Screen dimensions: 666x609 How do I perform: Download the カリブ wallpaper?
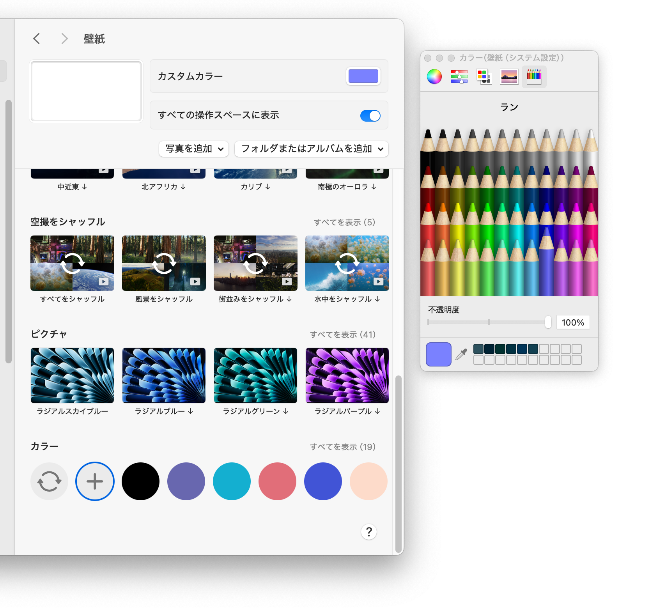(x=268, y=187)
